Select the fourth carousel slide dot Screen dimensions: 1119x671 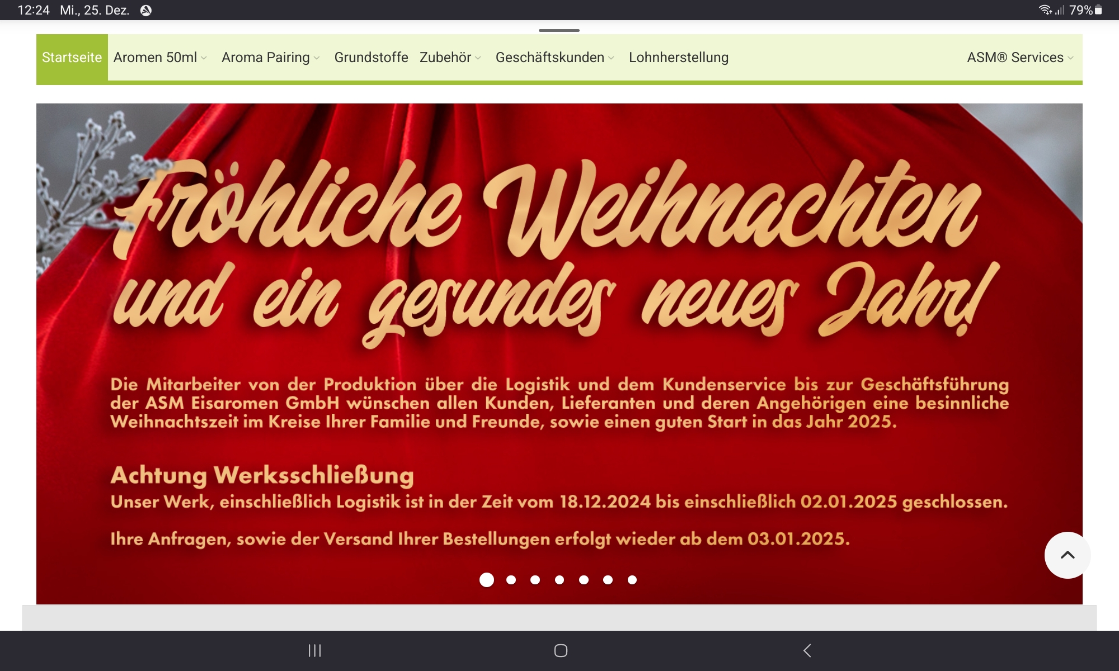coord(559,580)
